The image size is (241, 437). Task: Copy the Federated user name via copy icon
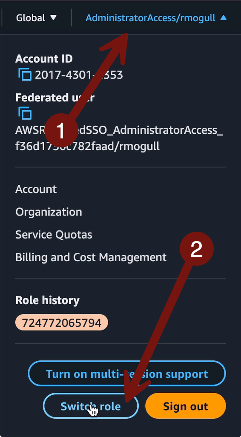click(x=25, y=113)
